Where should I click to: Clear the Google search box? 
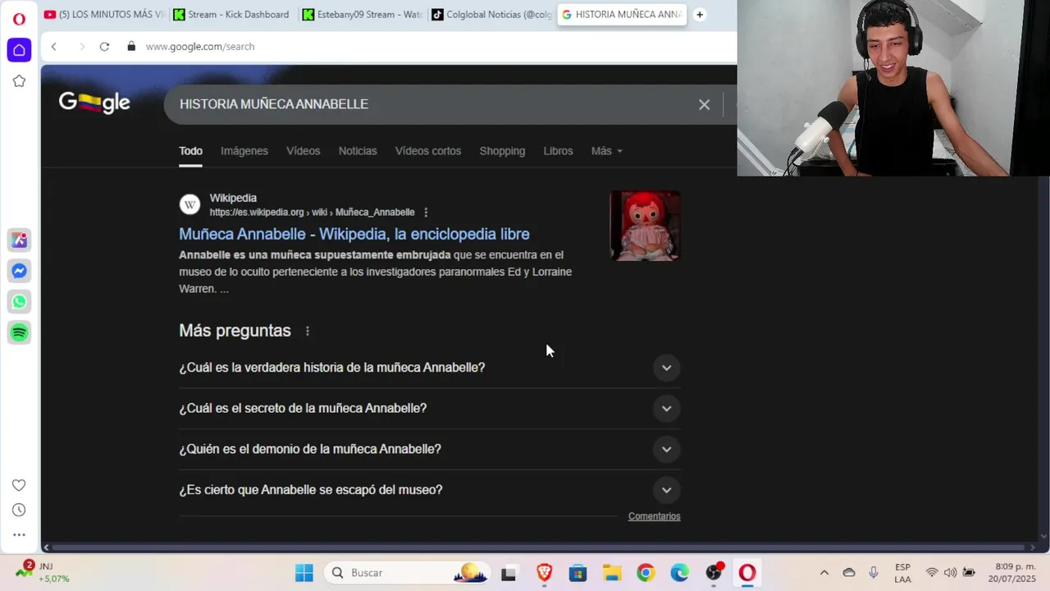point(704,104)
